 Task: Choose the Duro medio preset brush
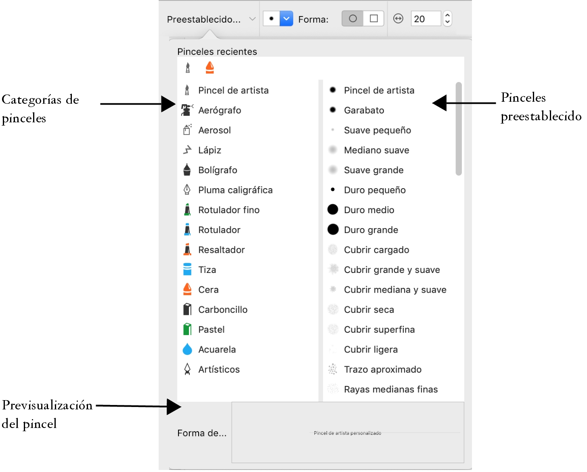point(369,210)
